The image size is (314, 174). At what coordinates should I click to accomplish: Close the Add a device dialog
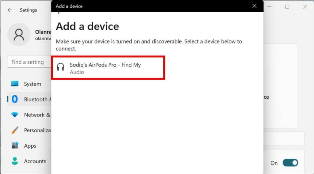point(254,6)
